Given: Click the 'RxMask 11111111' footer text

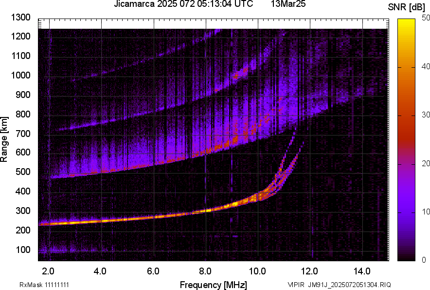Looking at the screenshot, I should click(x=44, y=285).
